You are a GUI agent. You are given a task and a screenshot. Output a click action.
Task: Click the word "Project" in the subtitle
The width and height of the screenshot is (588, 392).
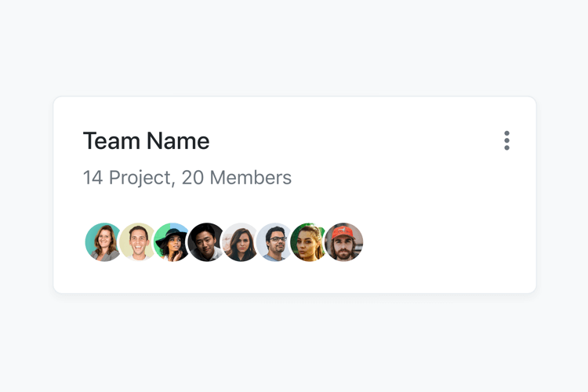140,178
